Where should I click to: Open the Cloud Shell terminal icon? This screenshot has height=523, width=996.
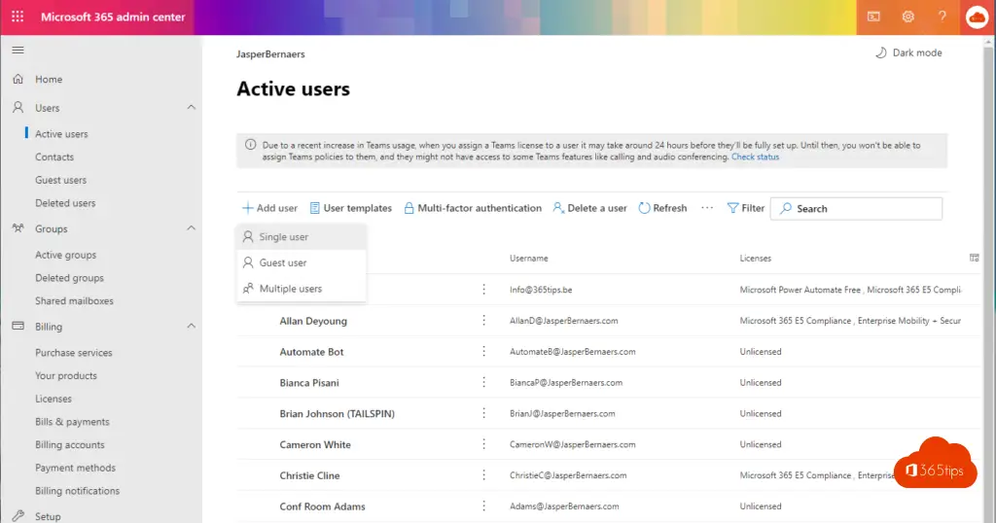click(x=874, y=17)
